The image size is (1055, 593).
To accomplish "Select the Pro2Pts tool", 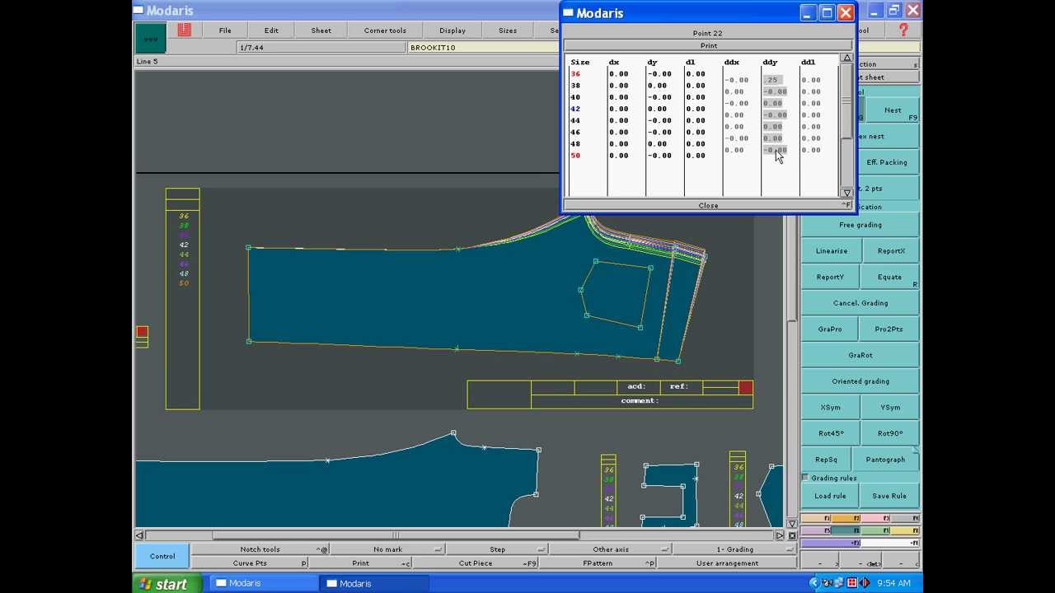I will (889, 329).
